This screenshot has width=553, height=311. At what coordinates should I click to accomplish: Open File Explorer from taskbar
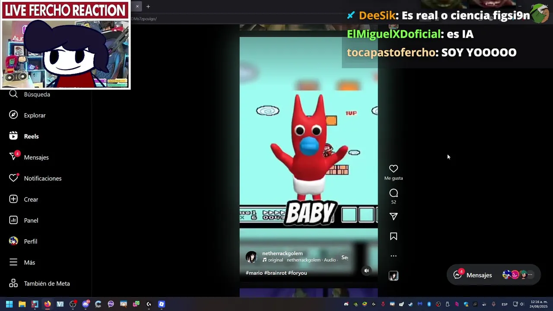[x=22, y=304]
